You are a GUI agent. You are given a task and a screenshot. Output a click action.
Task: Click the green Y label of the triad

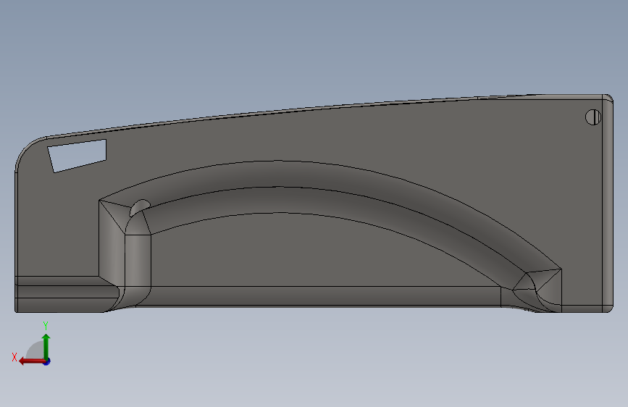pyautogui.click(x=46, y=325)
